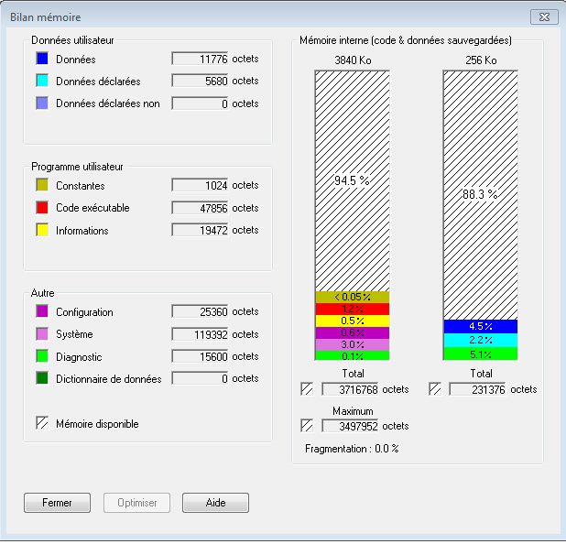Click the dark green Dictionnaire de données swatch
Screen dimensions: 566x544
click(42, 379)
